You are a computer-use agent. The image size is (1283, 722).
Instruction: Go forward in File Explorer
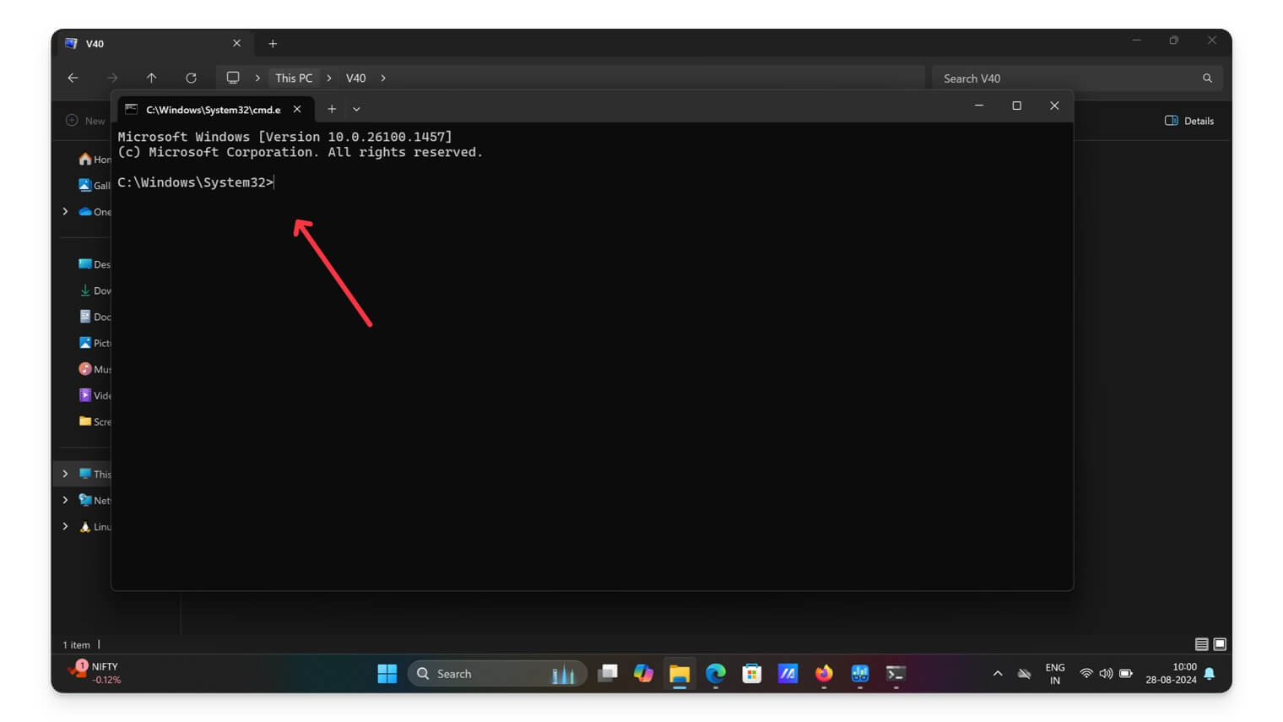(112, 78)
